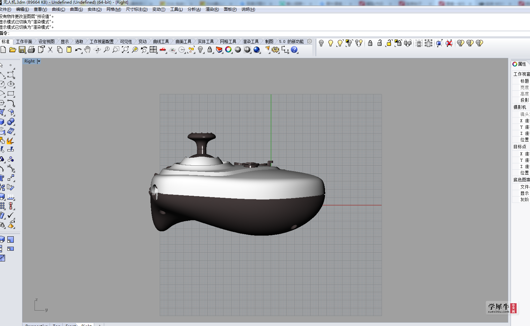Cut selection with the scissors icon
This screenshot has height=326, width=530.
coord(50,50)
